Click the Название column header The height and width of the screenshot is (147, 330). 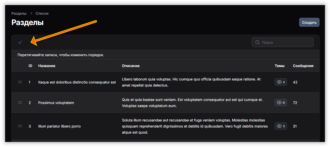pos(47,66)
